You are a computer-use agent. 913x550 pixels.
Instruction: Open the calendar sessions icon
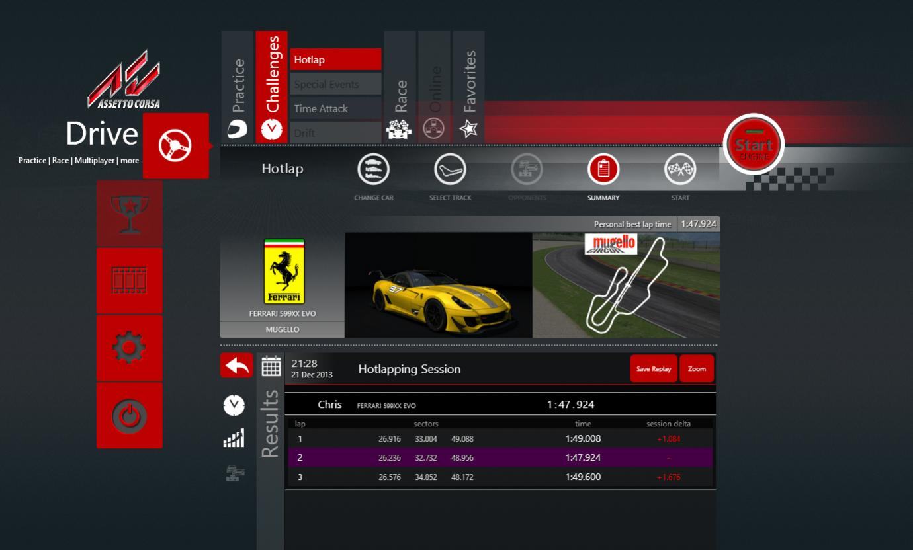(271, 366)
